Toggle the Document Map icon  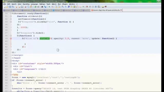pyautogui.click(x=74, y=7)
